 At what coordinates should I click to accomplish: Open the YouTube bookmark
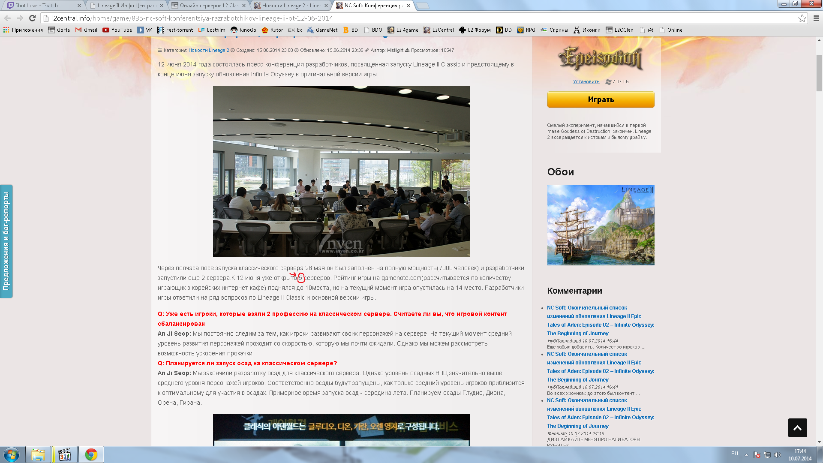point(117,30)
